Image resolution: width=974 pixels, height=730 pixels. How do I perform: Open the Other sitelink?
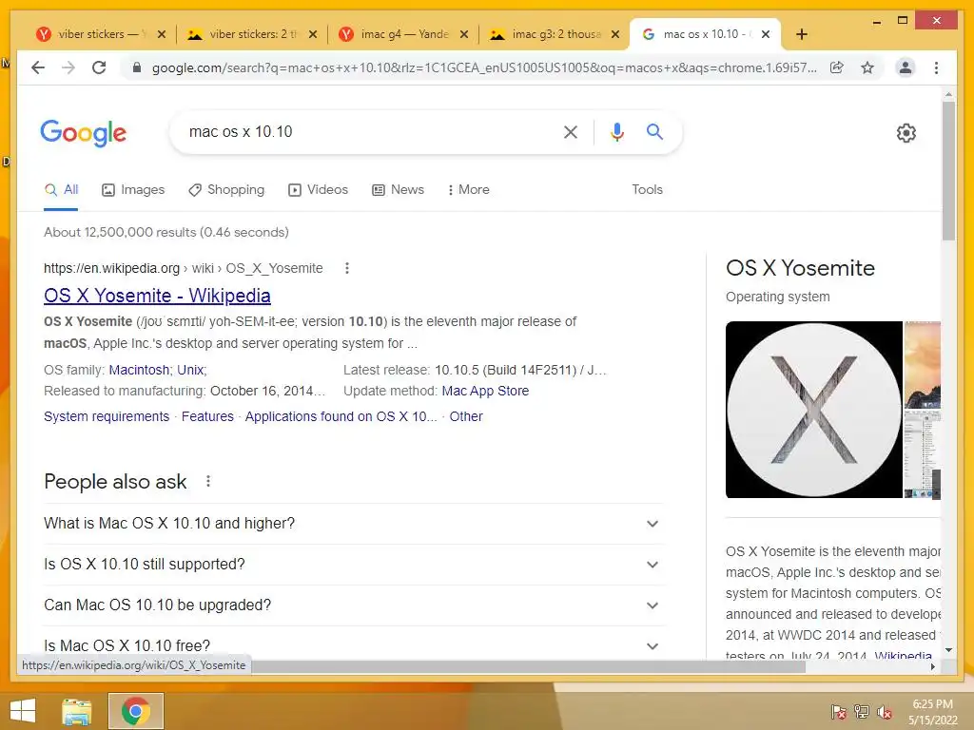pos(466,416)
